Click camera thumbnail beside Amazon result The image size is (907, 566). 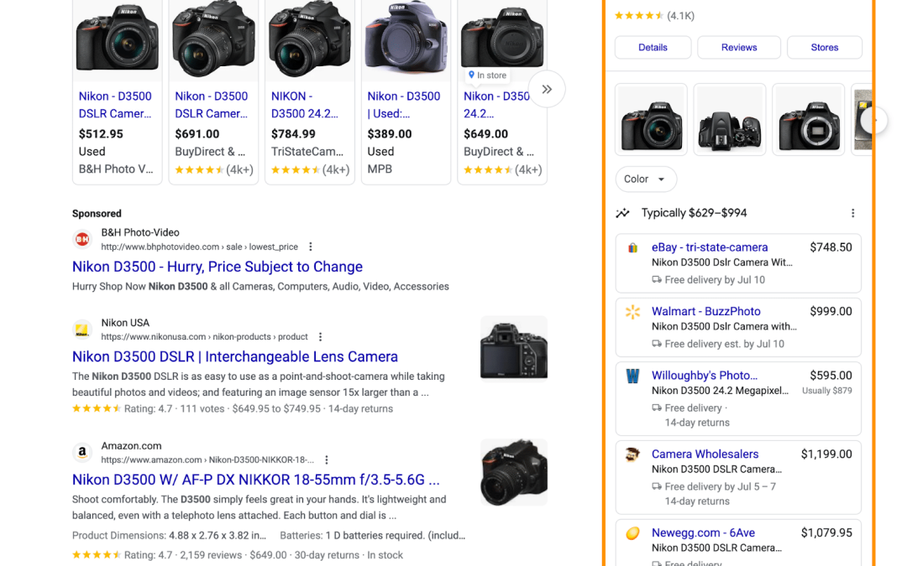click(514, 472)
